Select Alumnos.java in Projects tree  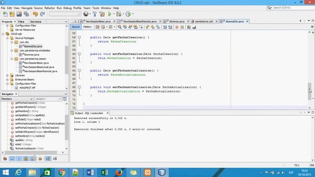[x=31, y=55]
